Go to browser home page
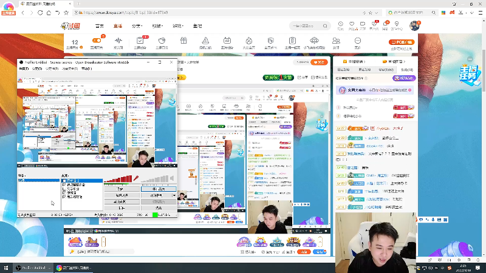The height and width of the screenshot is (273, 486). (x=49, y=13)
